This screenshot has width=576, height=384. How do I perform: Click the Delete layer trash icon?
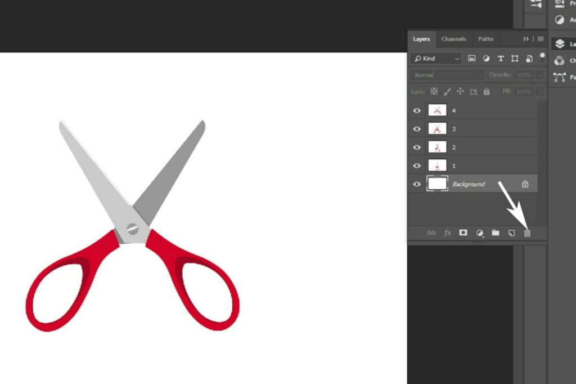tap(527, 233)
